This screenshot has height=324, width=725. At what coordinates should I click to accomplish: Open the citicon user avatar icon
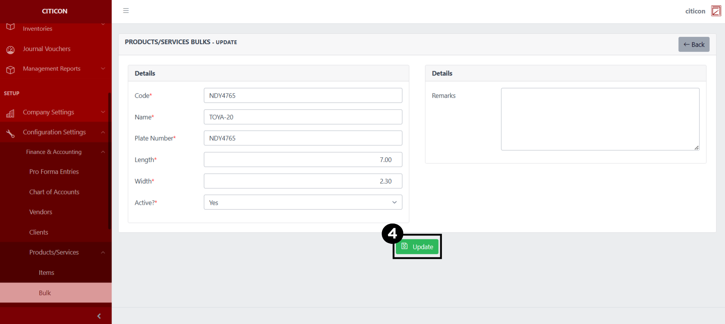716,11
